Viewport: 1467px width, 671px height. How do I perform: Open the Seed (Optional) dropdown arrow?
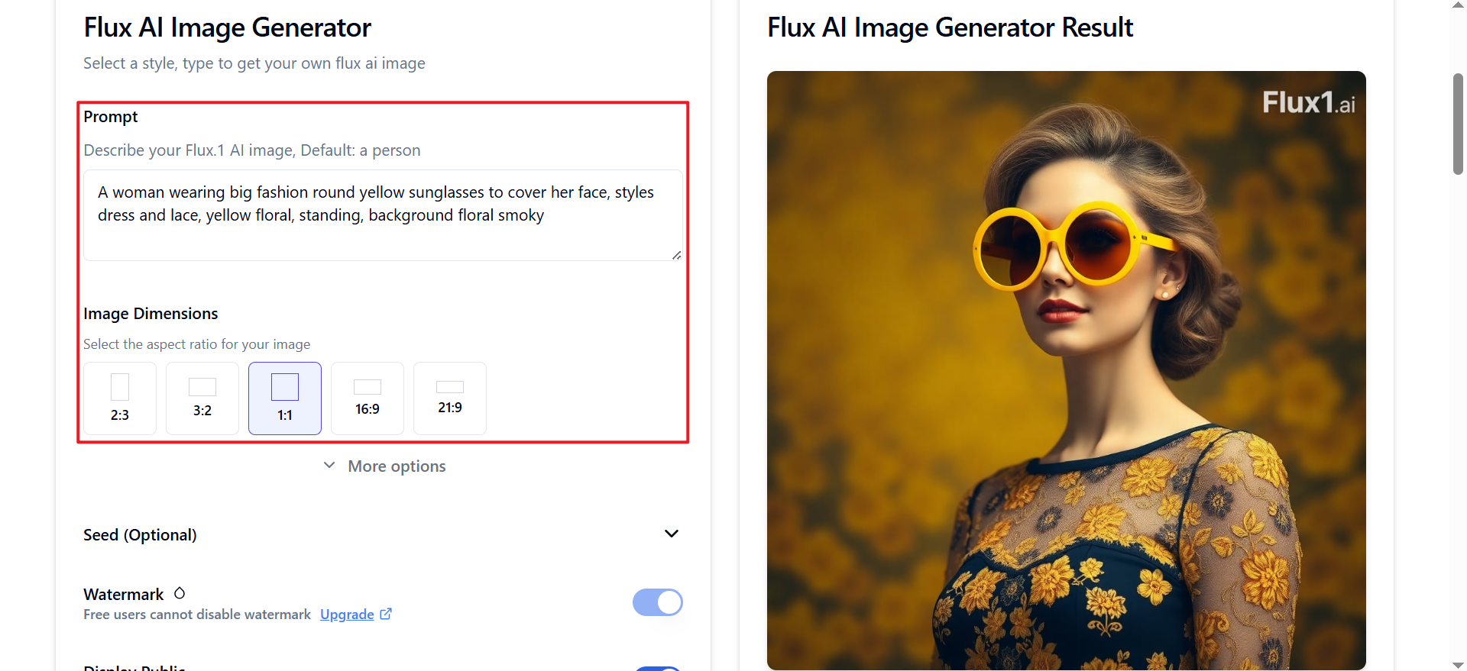(x=672, y=534)
